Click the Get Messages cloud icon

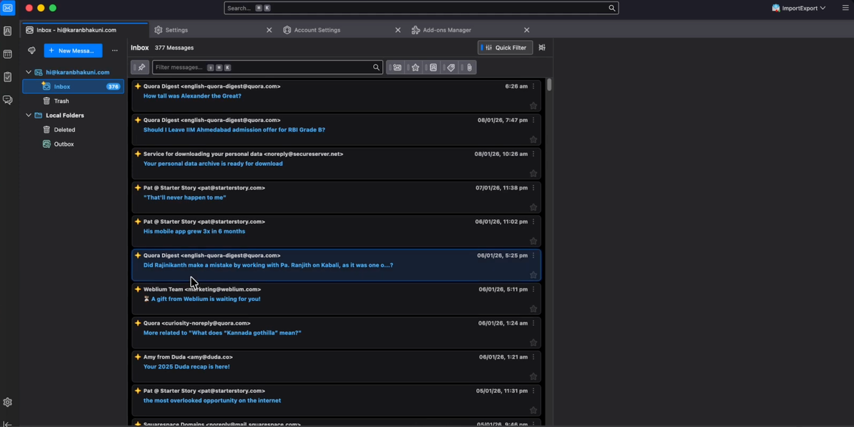click(32, 51)
